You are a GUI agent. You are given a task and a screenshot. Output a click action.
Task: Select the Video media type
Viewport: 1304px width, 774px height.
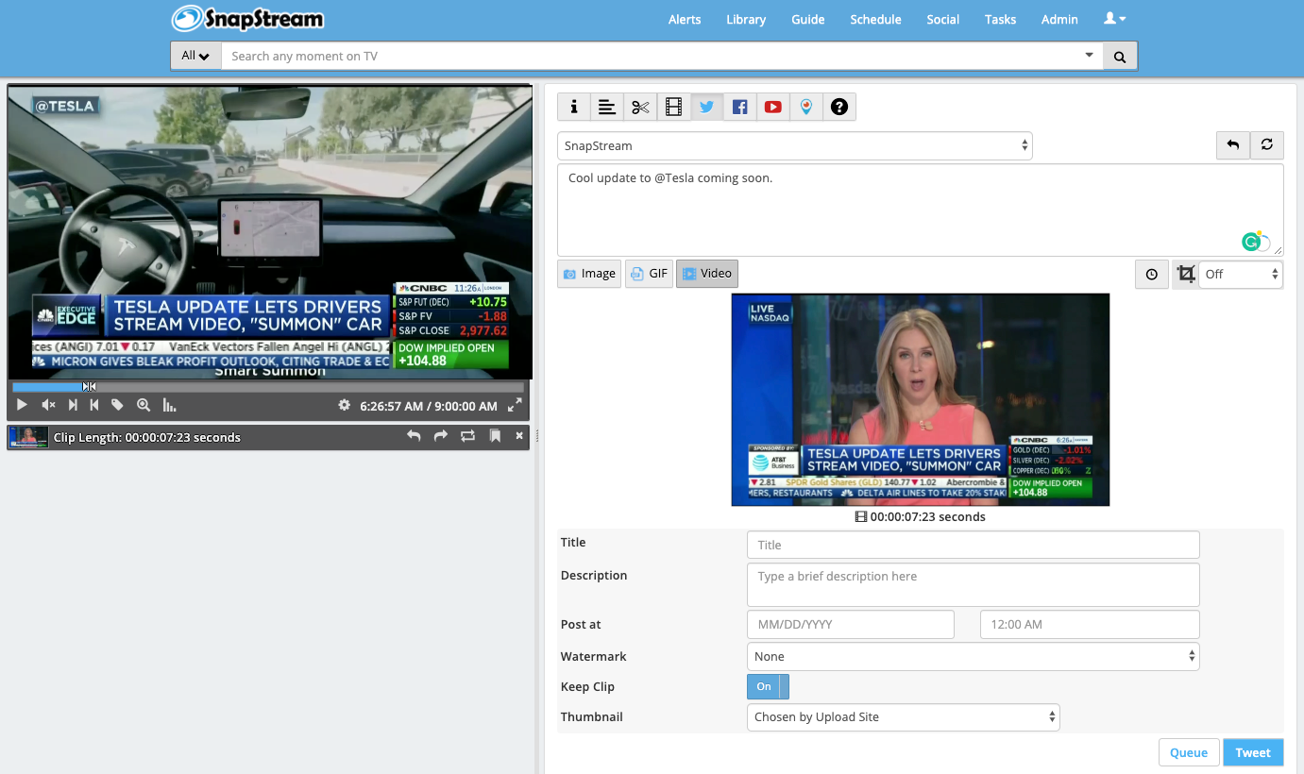707,274
